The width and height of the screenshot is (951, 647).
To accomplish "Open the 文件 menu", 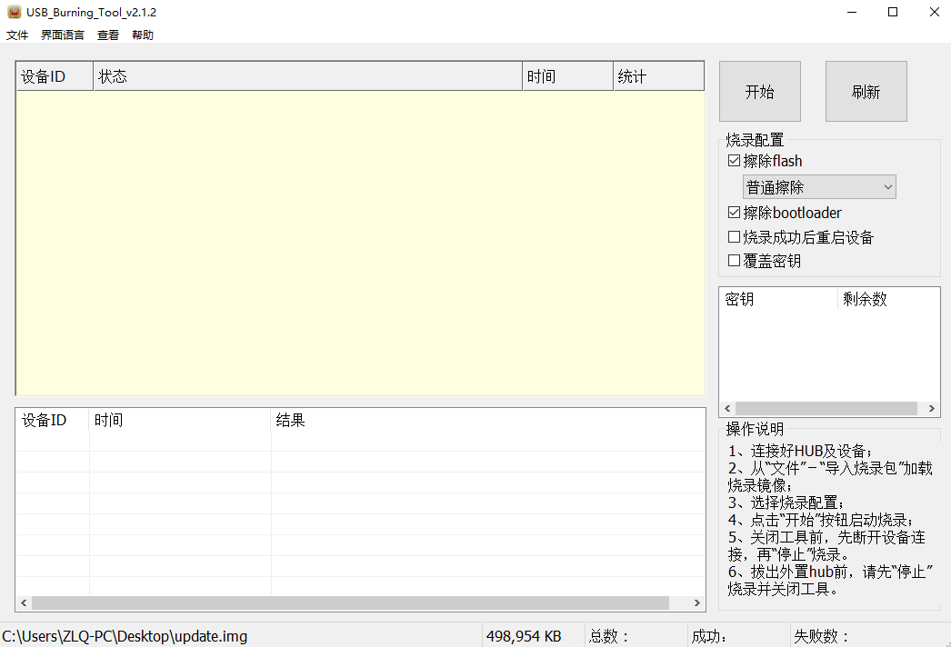I will (17, 35).
